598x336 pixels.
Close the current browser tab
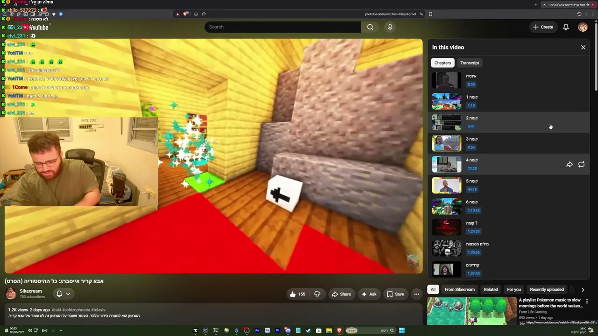(x=544, y=5)
